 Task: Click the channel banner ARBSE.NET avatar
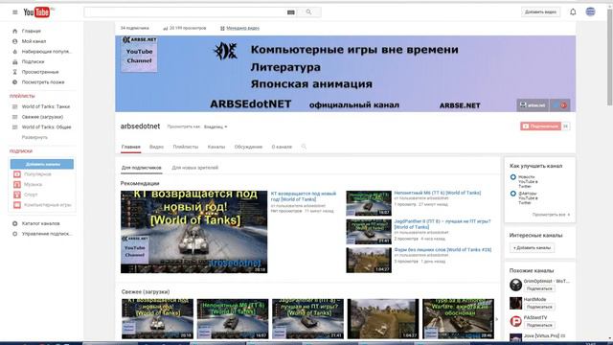pyautogui.click(x=139, y=54)
